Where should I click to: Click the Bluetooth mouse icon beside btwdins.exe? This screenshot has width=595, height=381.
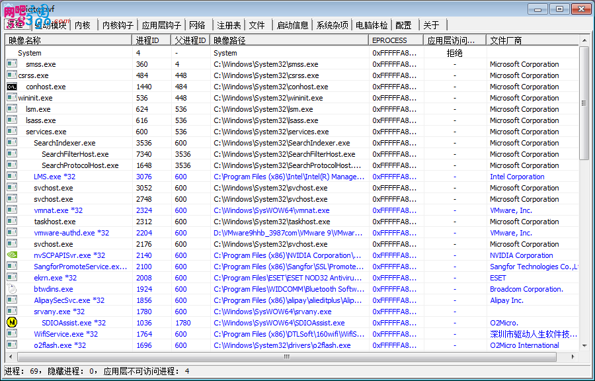(12, 289)
